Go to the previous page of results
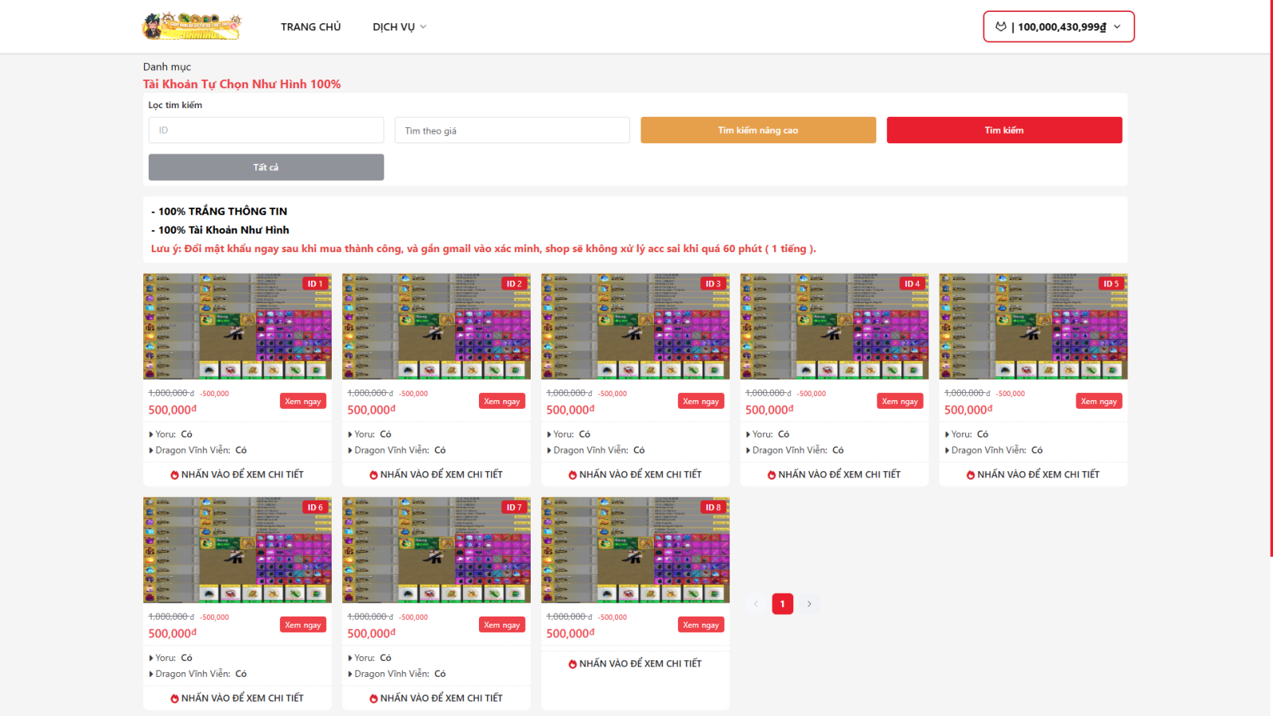 (756, 604)
